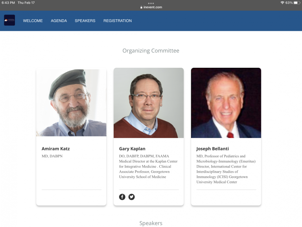Click the Amiram Katz name heading
The width and height of the screenshot is (302, 227).
56,149
